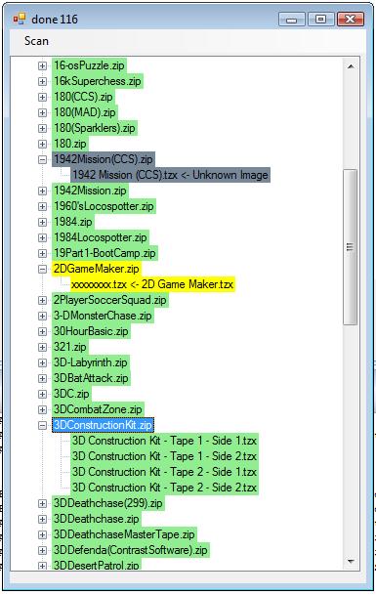Select 2PlayerSoccerSquad.zip entry
Viewport: 376px width, 595px height.
[x=110, y=300]
